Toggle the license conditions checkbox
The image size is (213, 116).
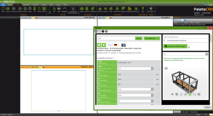coord(164,40)
